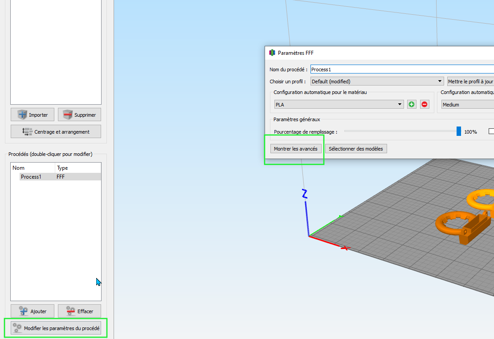Image resolution: width=494 pixels, height=339 pixels.
Task: Click the Pourcentage de remplissage slider handle
Action: click(x=459, y=131)
